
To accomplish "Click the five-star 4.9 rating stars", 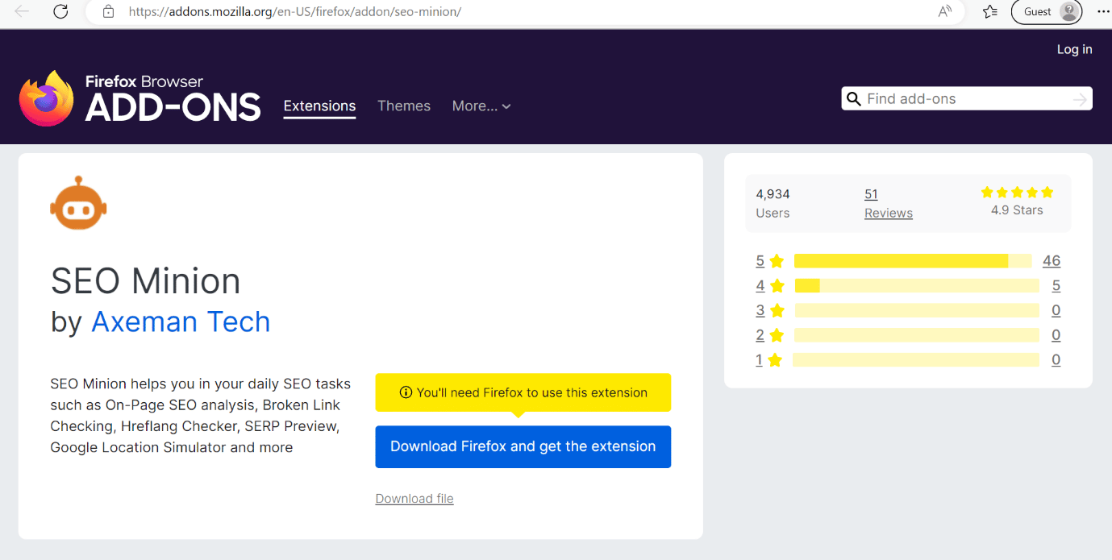I will pos(1017,193).
